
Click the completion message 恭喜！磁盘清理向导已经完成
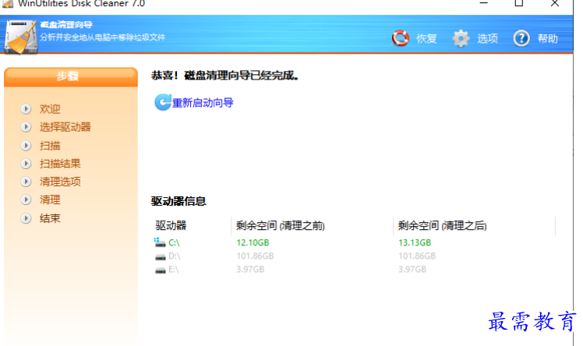point(225,76)
